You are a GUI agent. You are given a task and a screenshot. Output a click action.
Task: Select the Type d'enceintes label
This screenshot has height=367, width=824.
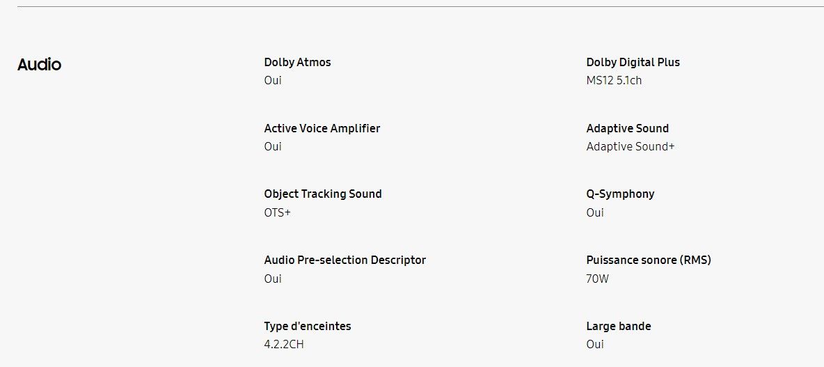point(308,326)
